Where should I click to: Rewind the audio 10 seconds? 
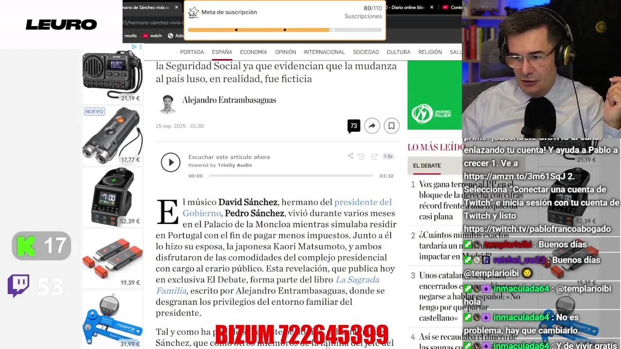point(361,156)
